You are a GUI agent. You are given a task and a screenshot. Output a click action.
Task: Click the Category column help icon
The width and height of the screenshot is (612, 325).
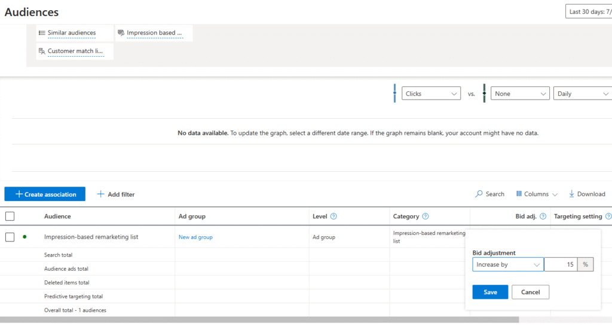coord(426,216)
